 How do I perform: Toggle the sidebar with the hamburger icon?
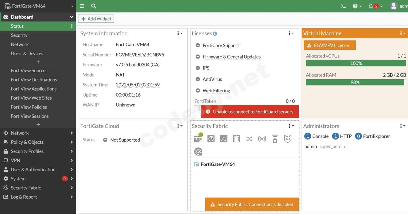(x=82, y=6)
